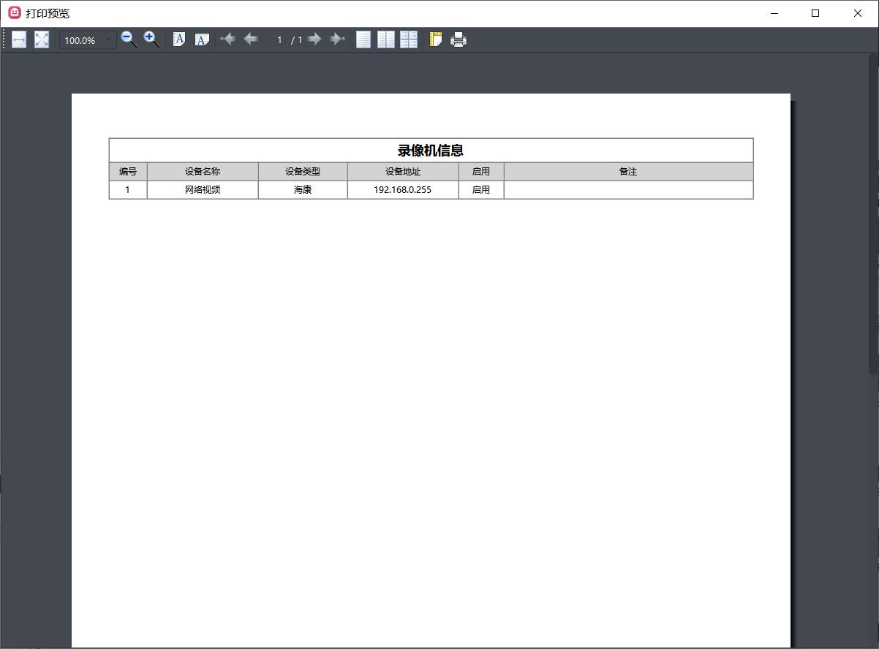Viewport: 879px width, 649px height.
Task: Click the 192.168.0.255 address cell
Action: 402,190
